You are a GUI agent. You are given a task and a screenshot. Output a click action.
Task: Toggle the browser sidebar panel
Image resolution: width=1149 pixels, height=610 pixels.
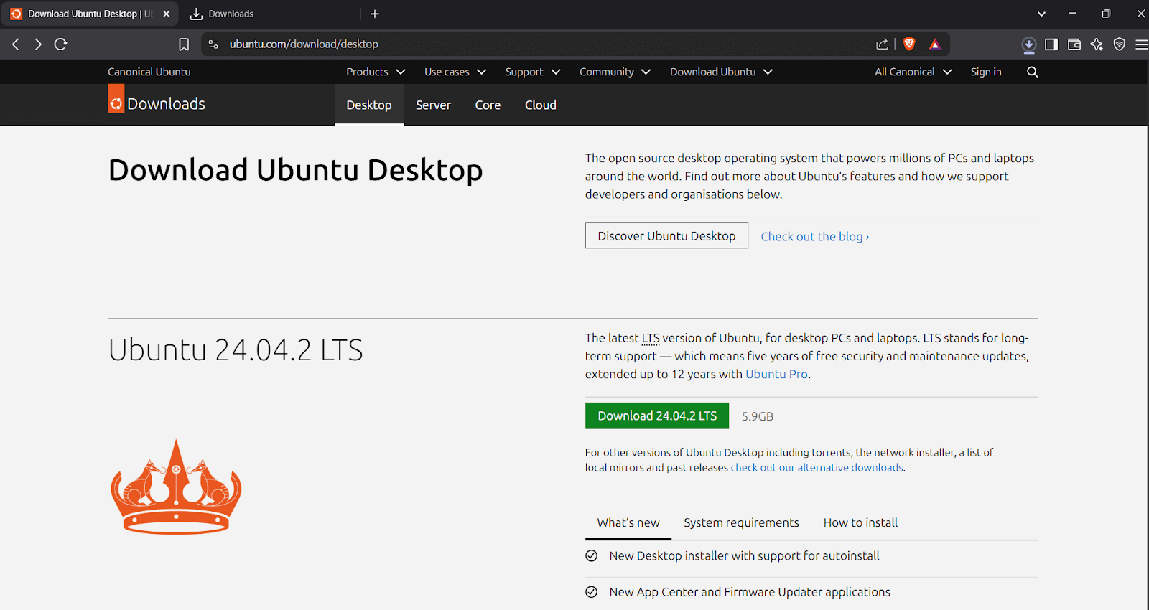pos(1051,44)
